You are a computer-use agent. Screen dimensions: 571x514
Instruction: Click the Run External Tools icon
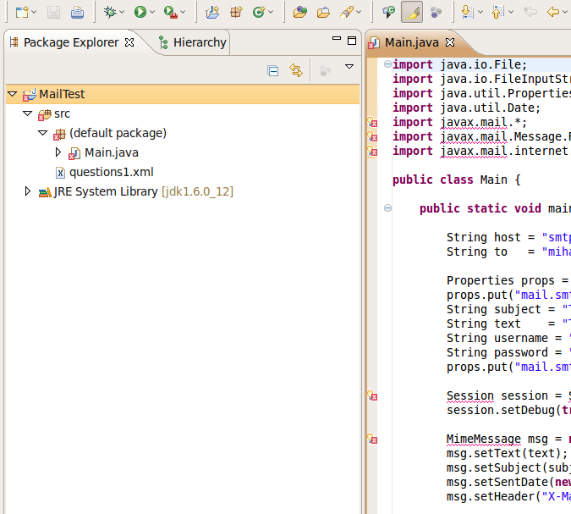pyautogui.click(x=170, y=13)
